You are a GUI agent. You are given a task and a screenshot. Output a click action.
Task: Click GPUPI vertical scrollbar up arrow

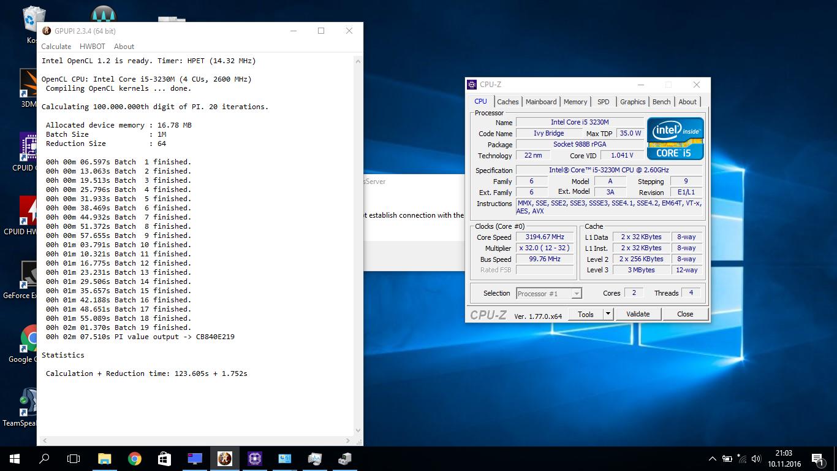pos(358,60)
